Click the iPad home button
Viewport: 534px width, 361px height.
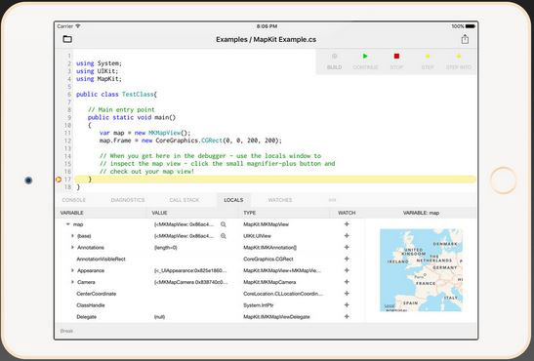[503, 180]
